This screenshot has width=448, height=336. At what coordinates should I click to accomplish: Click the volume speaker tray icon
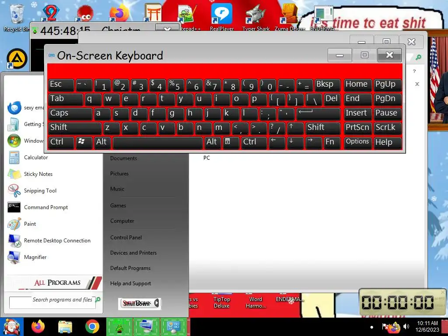click(406, 326)
